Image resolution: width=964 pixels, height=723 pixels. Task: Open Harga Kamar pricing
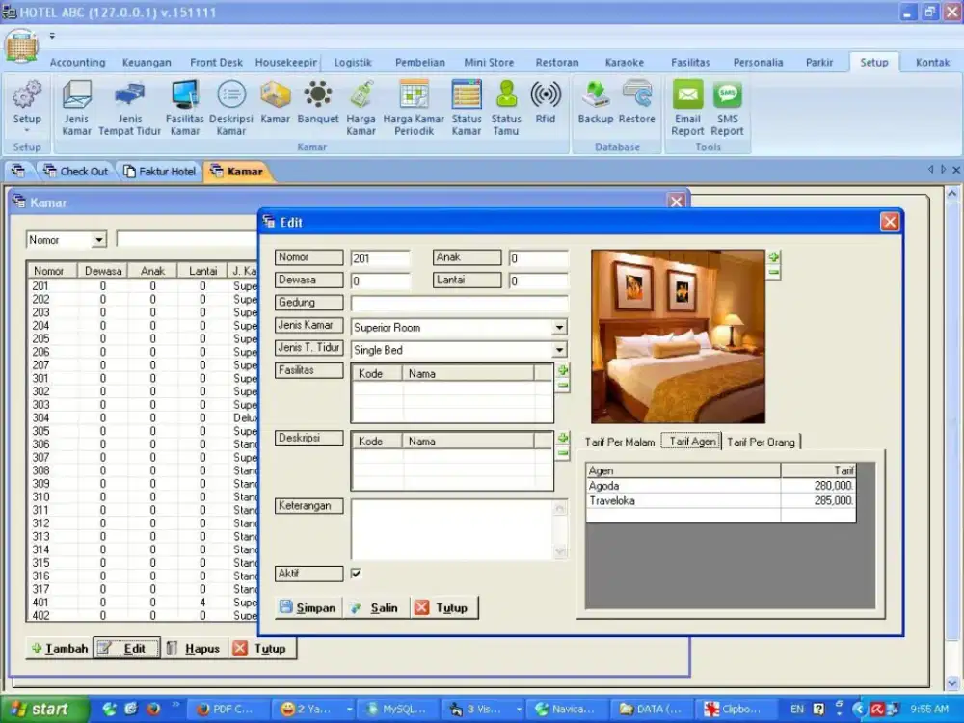[x=361, y=107]
